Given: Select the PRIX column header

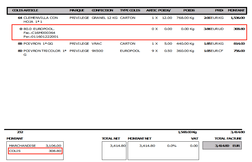Looking at the screenshot, I should (x=219, y=10).
